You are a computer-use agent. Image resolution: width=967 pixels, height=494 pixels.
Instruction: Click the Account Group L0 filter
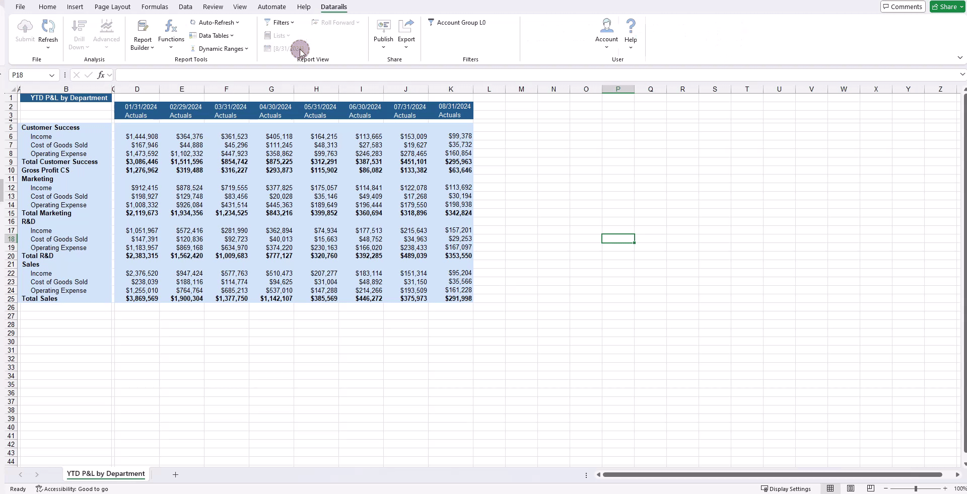click(457, 23)
